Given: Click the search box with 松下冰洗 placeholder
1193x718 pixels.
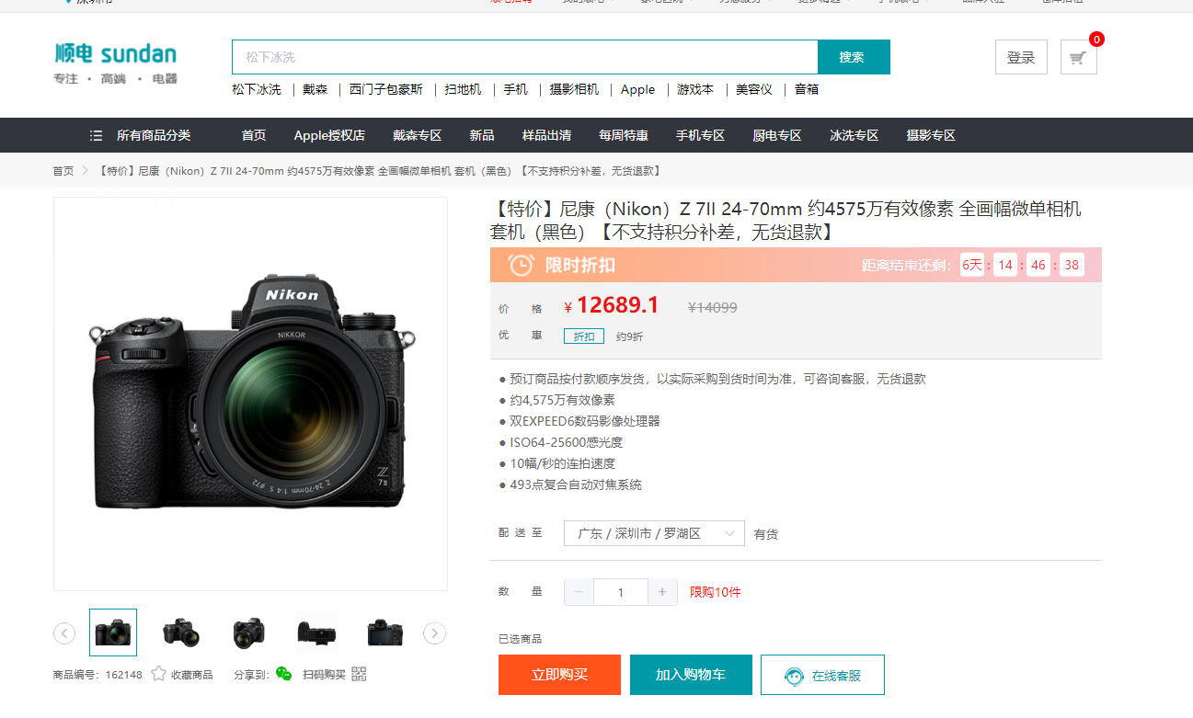Looking at the screenshot, I should click(524, 57).
